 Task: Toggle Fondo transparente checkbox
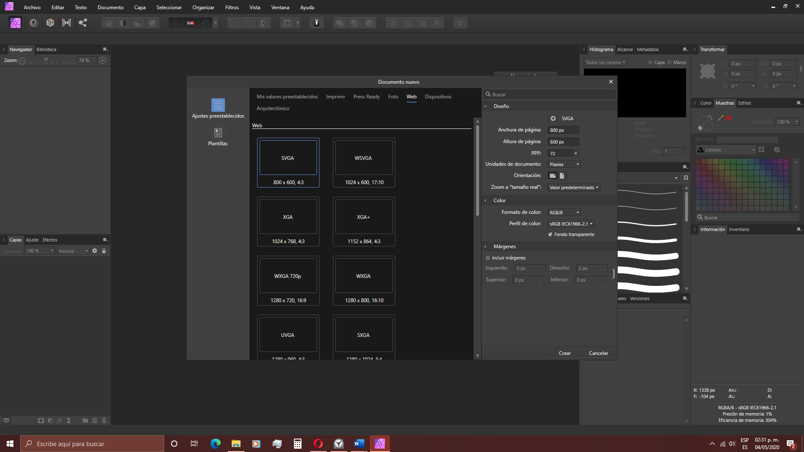point(550,234)
